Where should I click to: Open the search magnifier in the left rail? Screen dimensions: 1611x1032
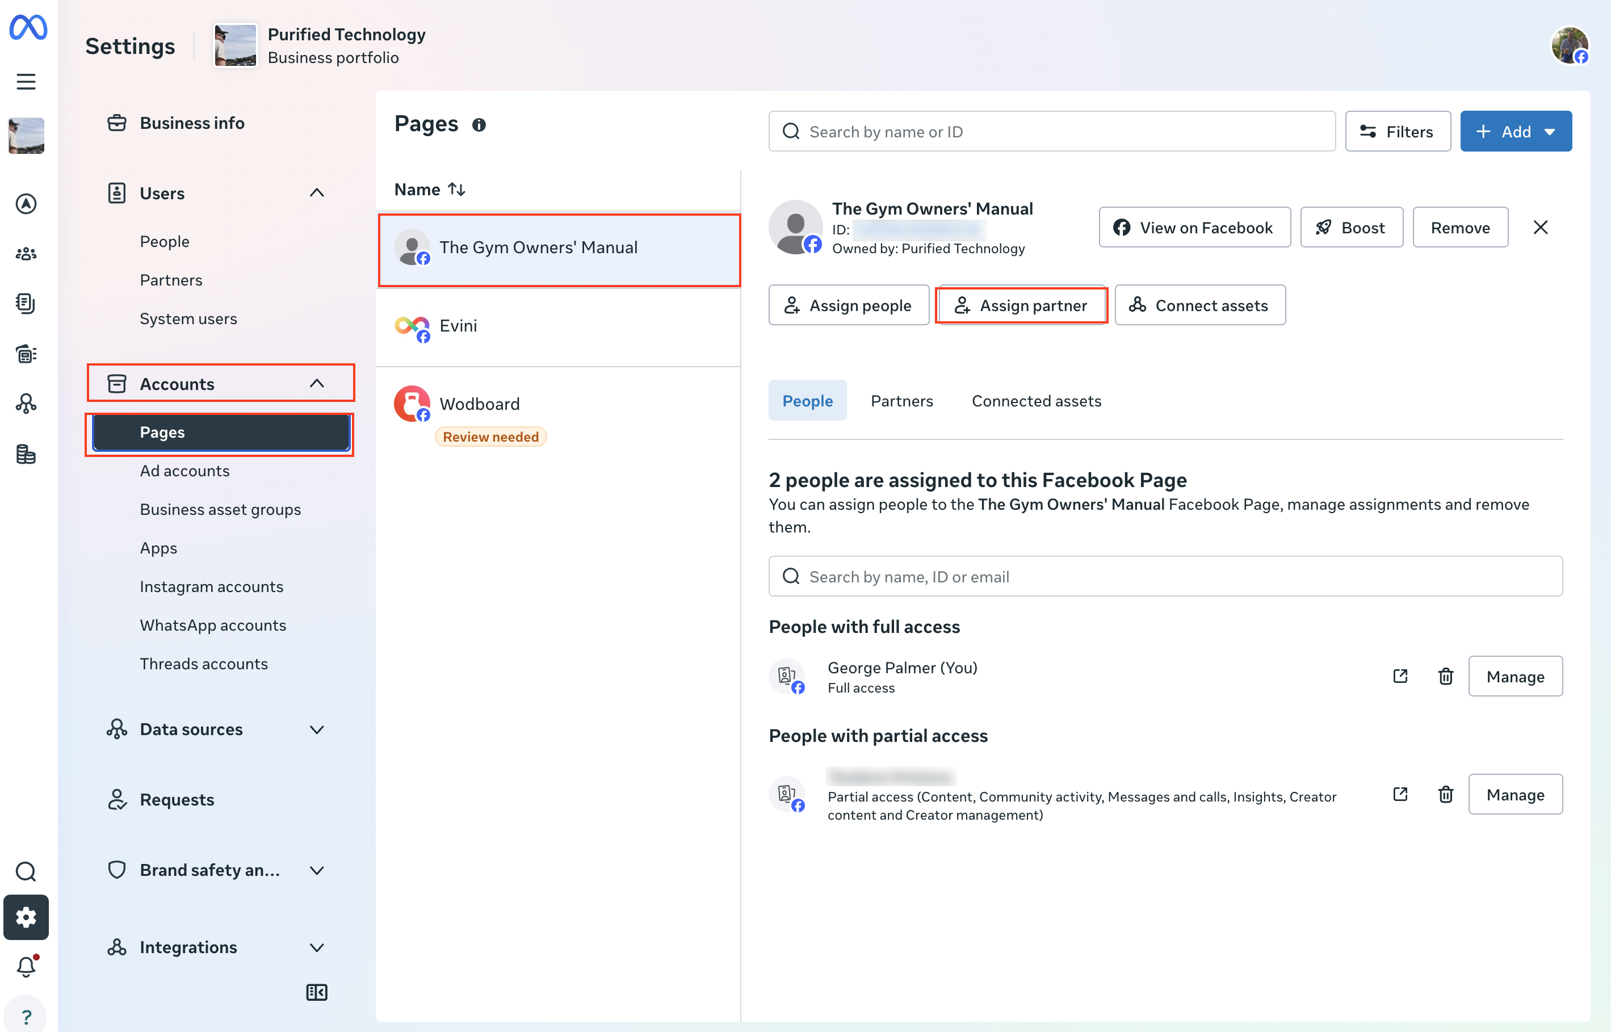[x=26, y=871]
